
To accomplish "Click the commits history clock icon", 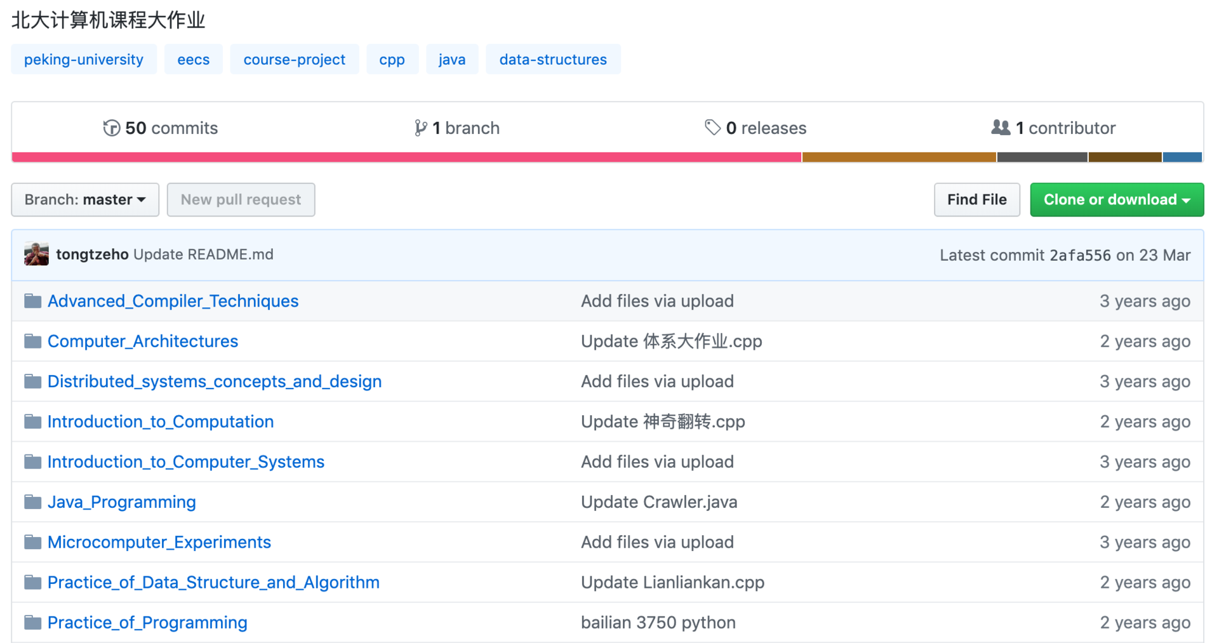I will click(x=112, y=128).
